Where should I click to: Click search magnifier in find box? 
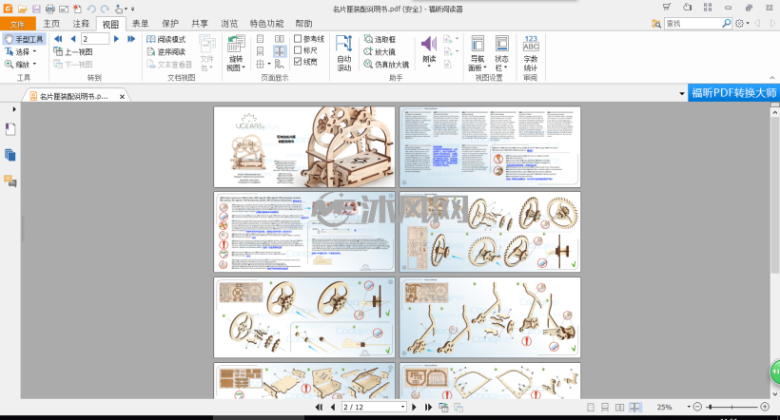point(727,23)
